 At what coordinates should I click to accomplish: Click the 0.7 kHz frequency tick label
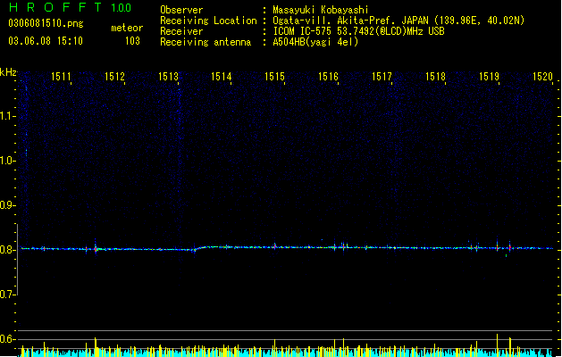pyautogui.click(x=7, y=295)
